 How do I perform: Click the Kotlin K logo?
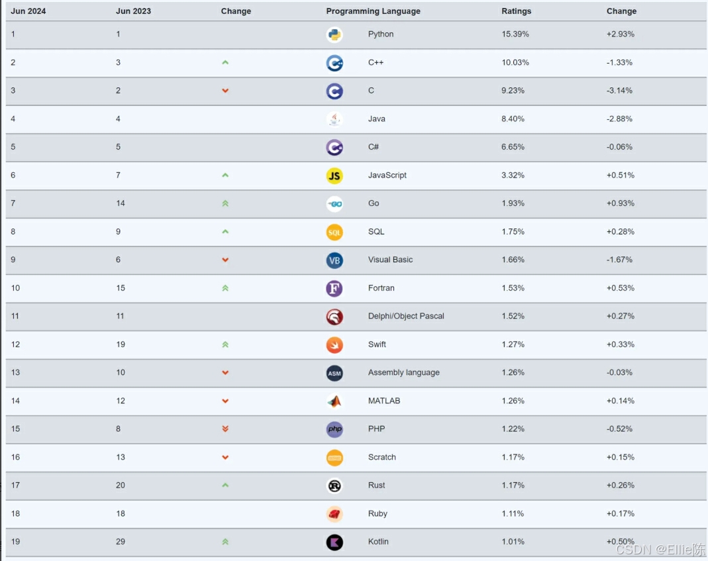click(334, 542)
